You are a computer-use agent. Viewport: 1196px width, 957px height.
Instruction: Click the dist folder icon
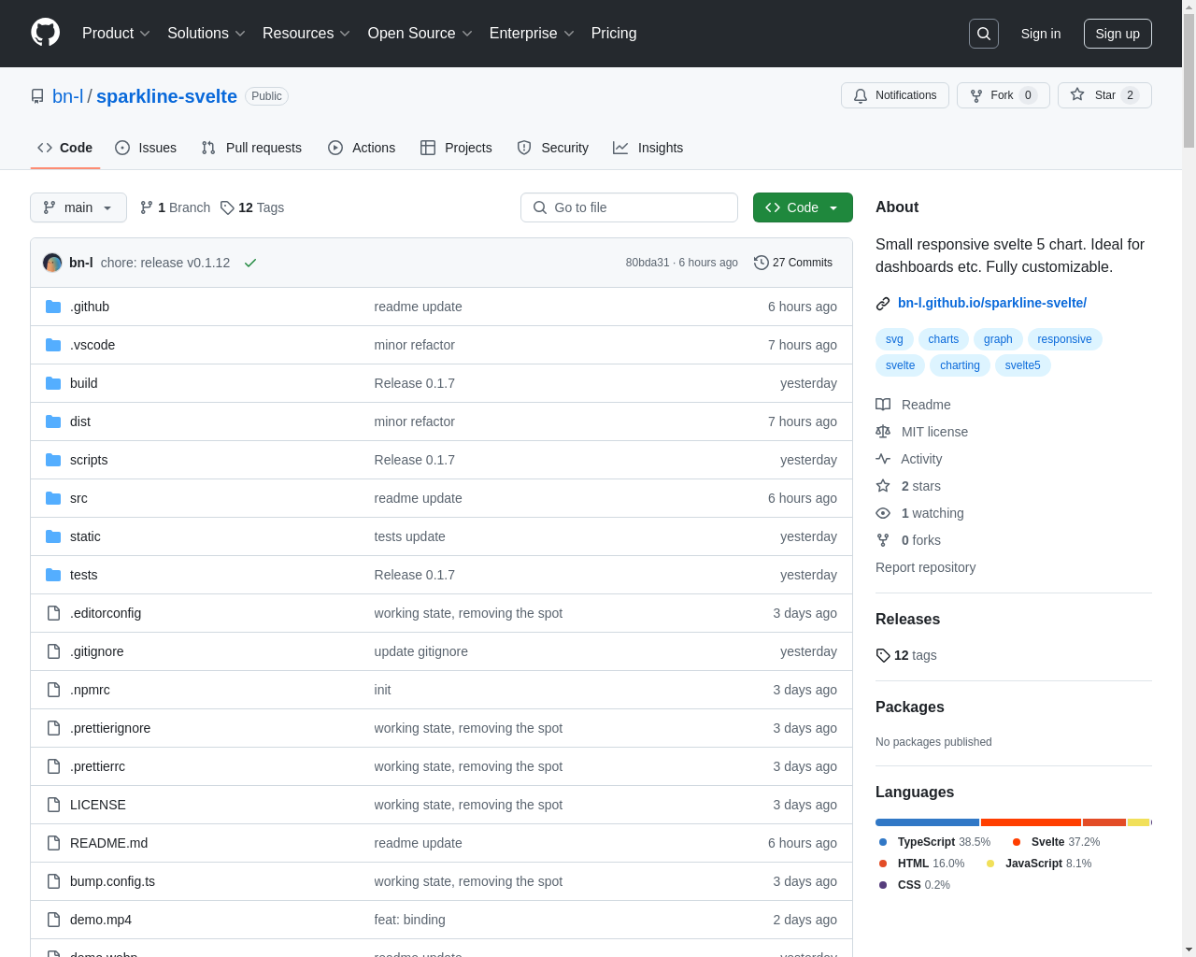pyautogui.click(x=53, y=421)
